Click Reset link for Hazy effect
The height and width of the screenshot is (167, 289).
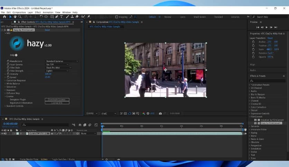click(x=47, y=30)
